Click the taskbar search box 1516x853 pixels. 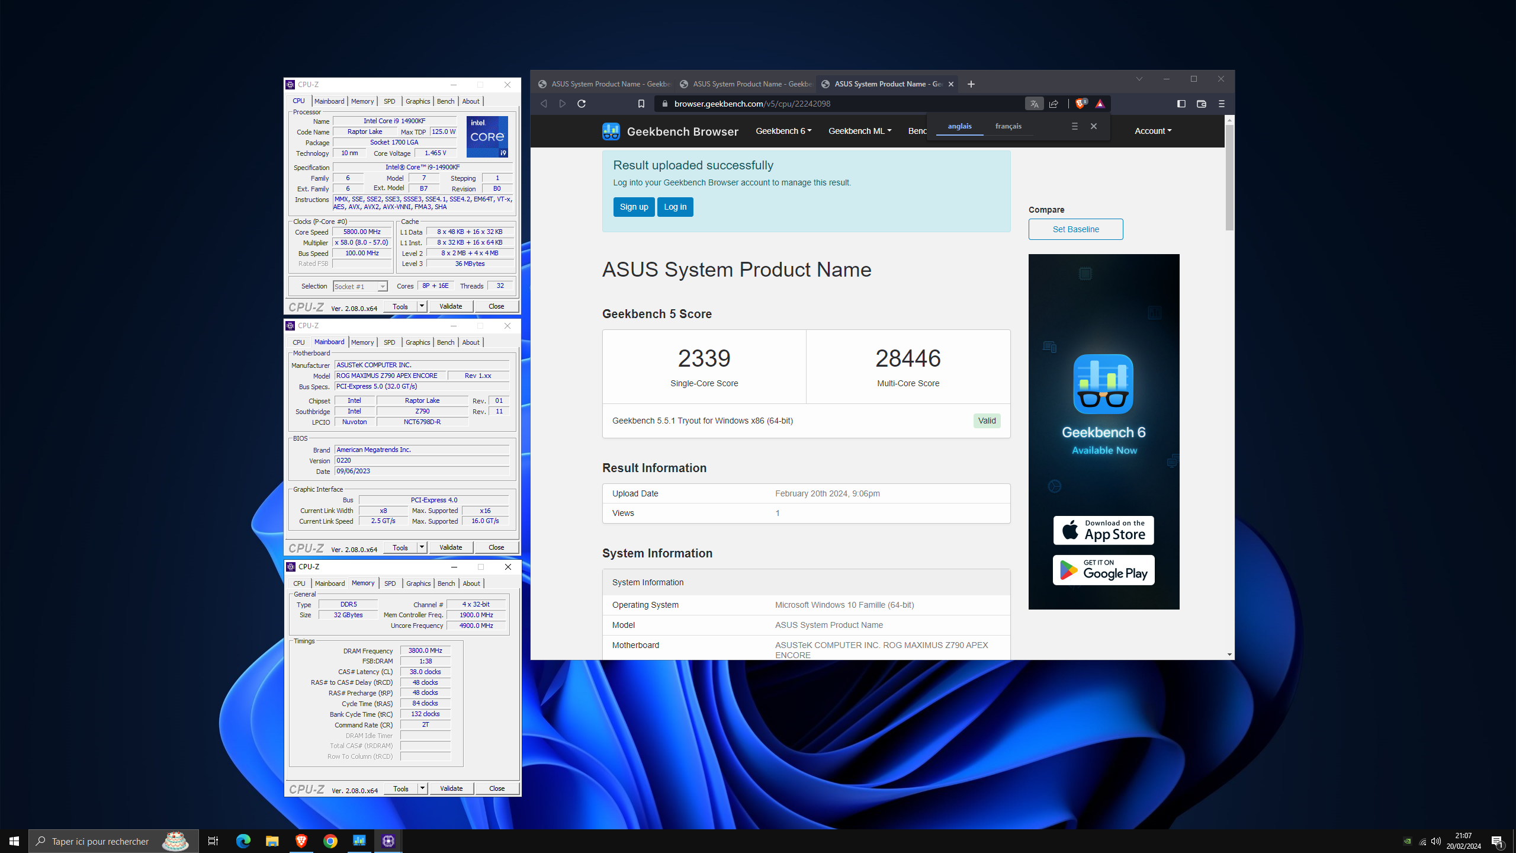tap(114, 841)
